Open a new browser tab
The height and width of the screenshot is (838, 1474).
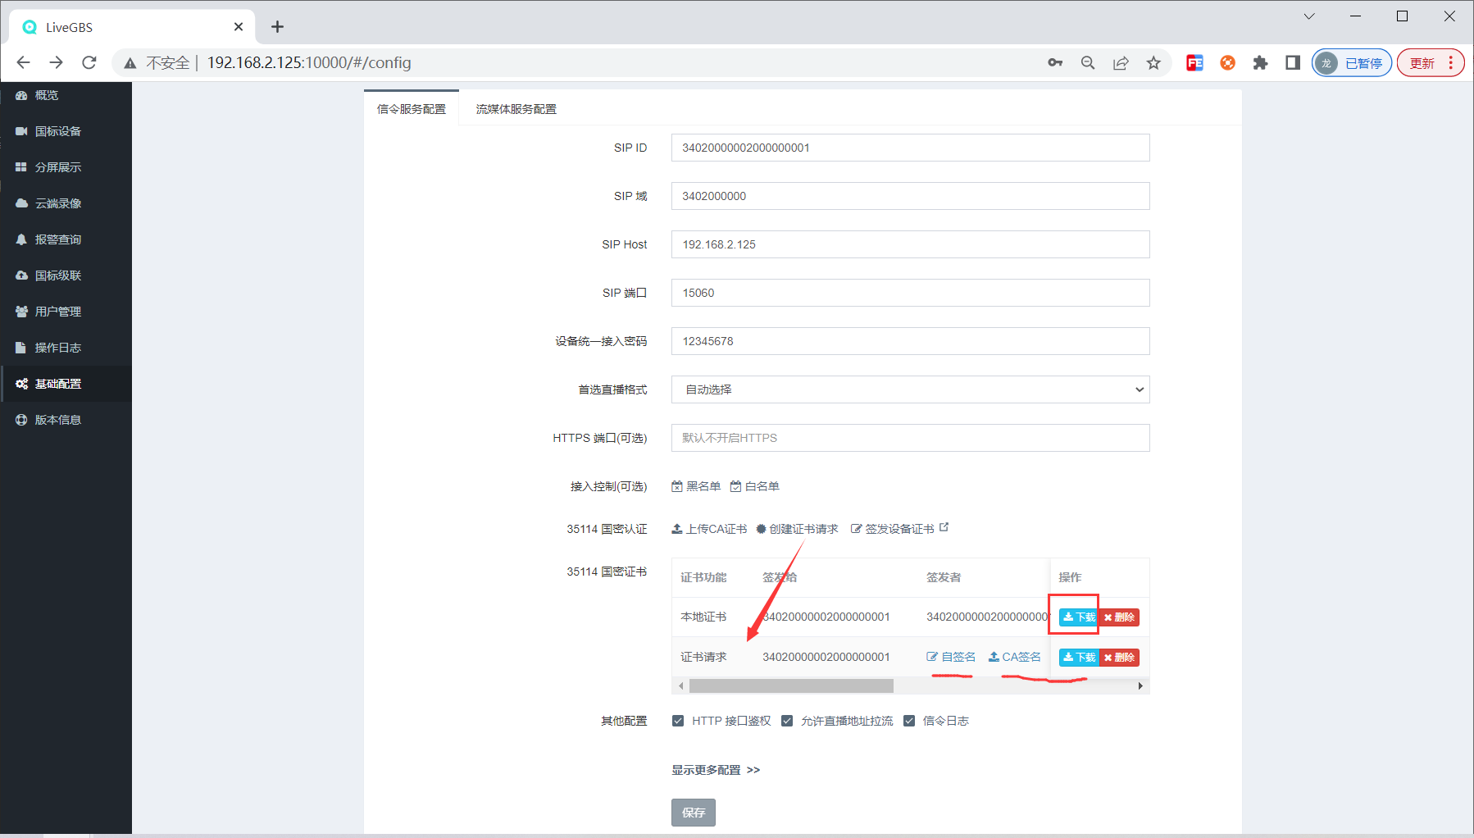click(x=277, y=27)
